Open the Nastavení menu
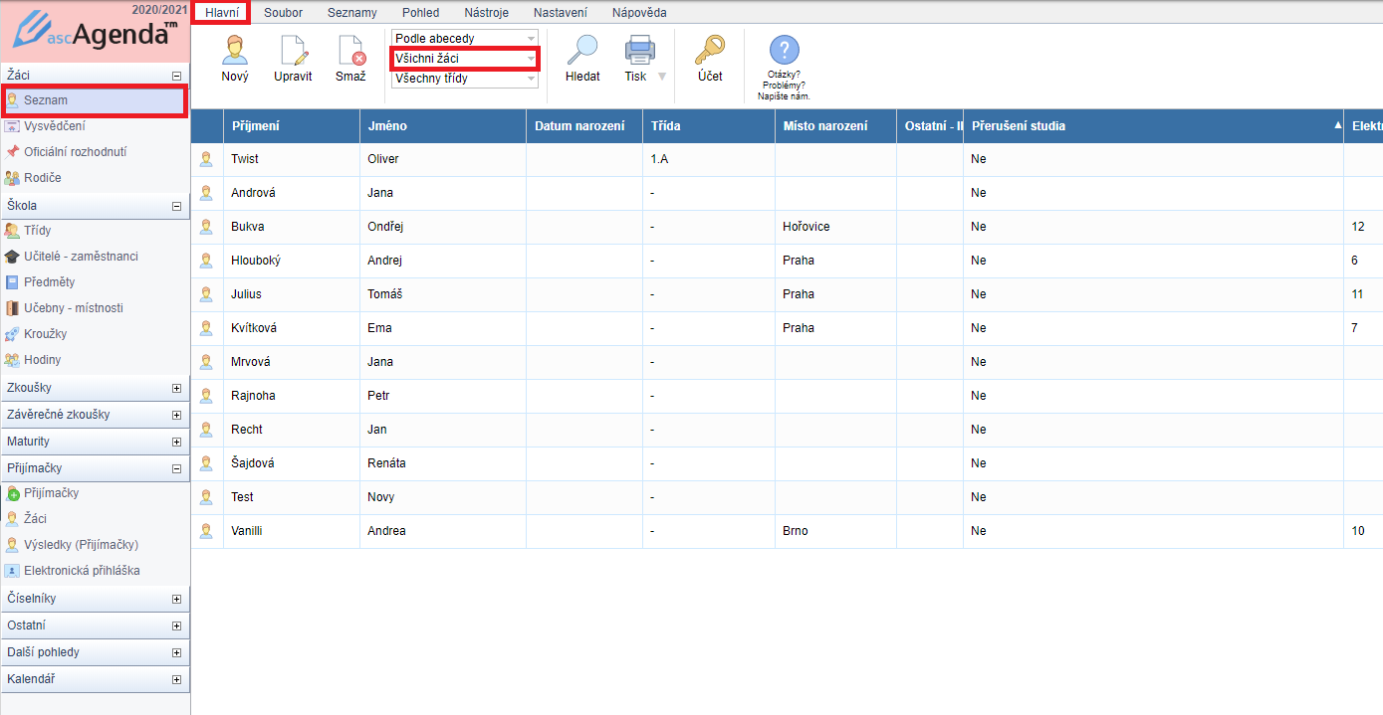This screenshot has height=715, width=1383. 560,13
